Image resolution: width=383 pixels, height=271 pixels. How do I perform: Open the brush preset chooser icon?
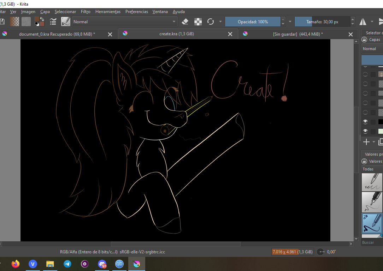pyautogui.click(x=65, y=22)
